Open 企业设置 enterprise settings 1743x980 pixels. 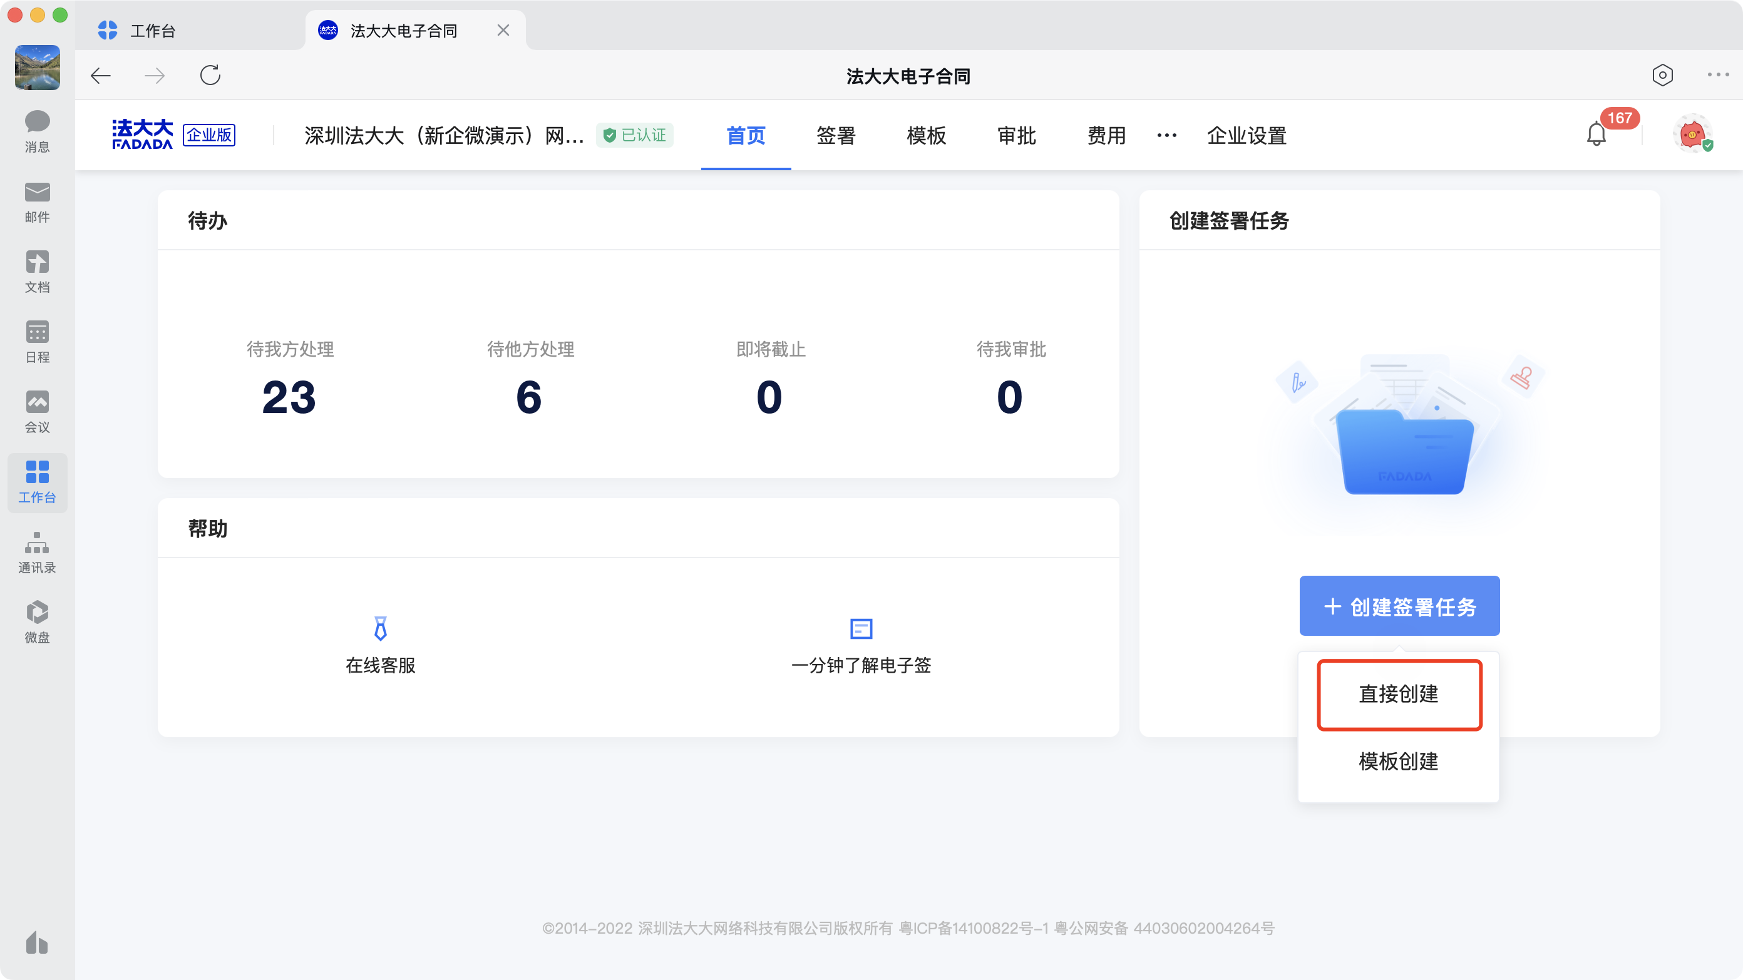(x=1247, y=136)
